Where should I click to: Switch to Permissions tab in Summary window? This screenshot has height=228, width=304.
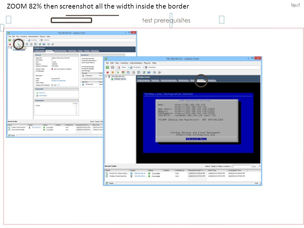[x=95, y=51]
